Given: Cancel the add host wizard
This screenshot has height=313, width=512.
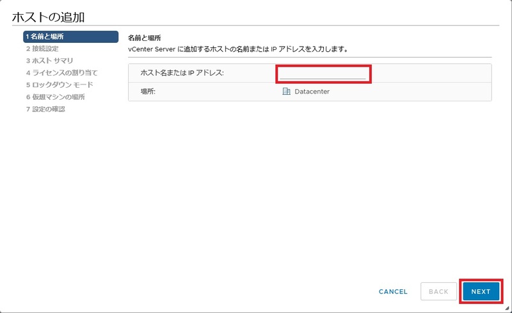Looking at the screenshot, I should [x=393, y=292].
